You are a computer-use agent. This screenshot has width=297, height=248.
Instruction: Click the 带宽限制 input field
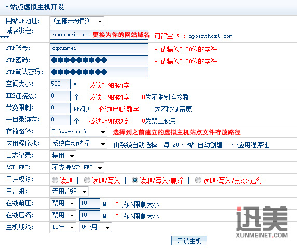coord(60,108)
